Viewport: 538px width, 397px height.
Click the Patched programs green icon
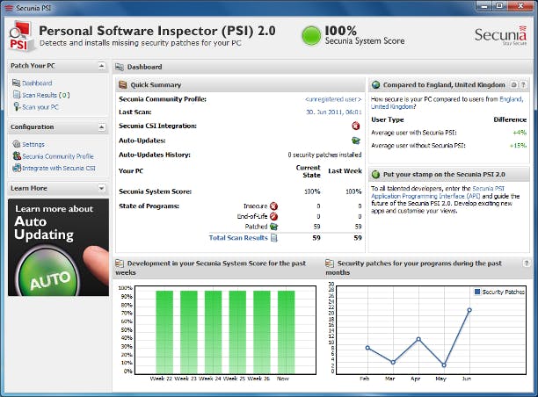click(273, 227)
